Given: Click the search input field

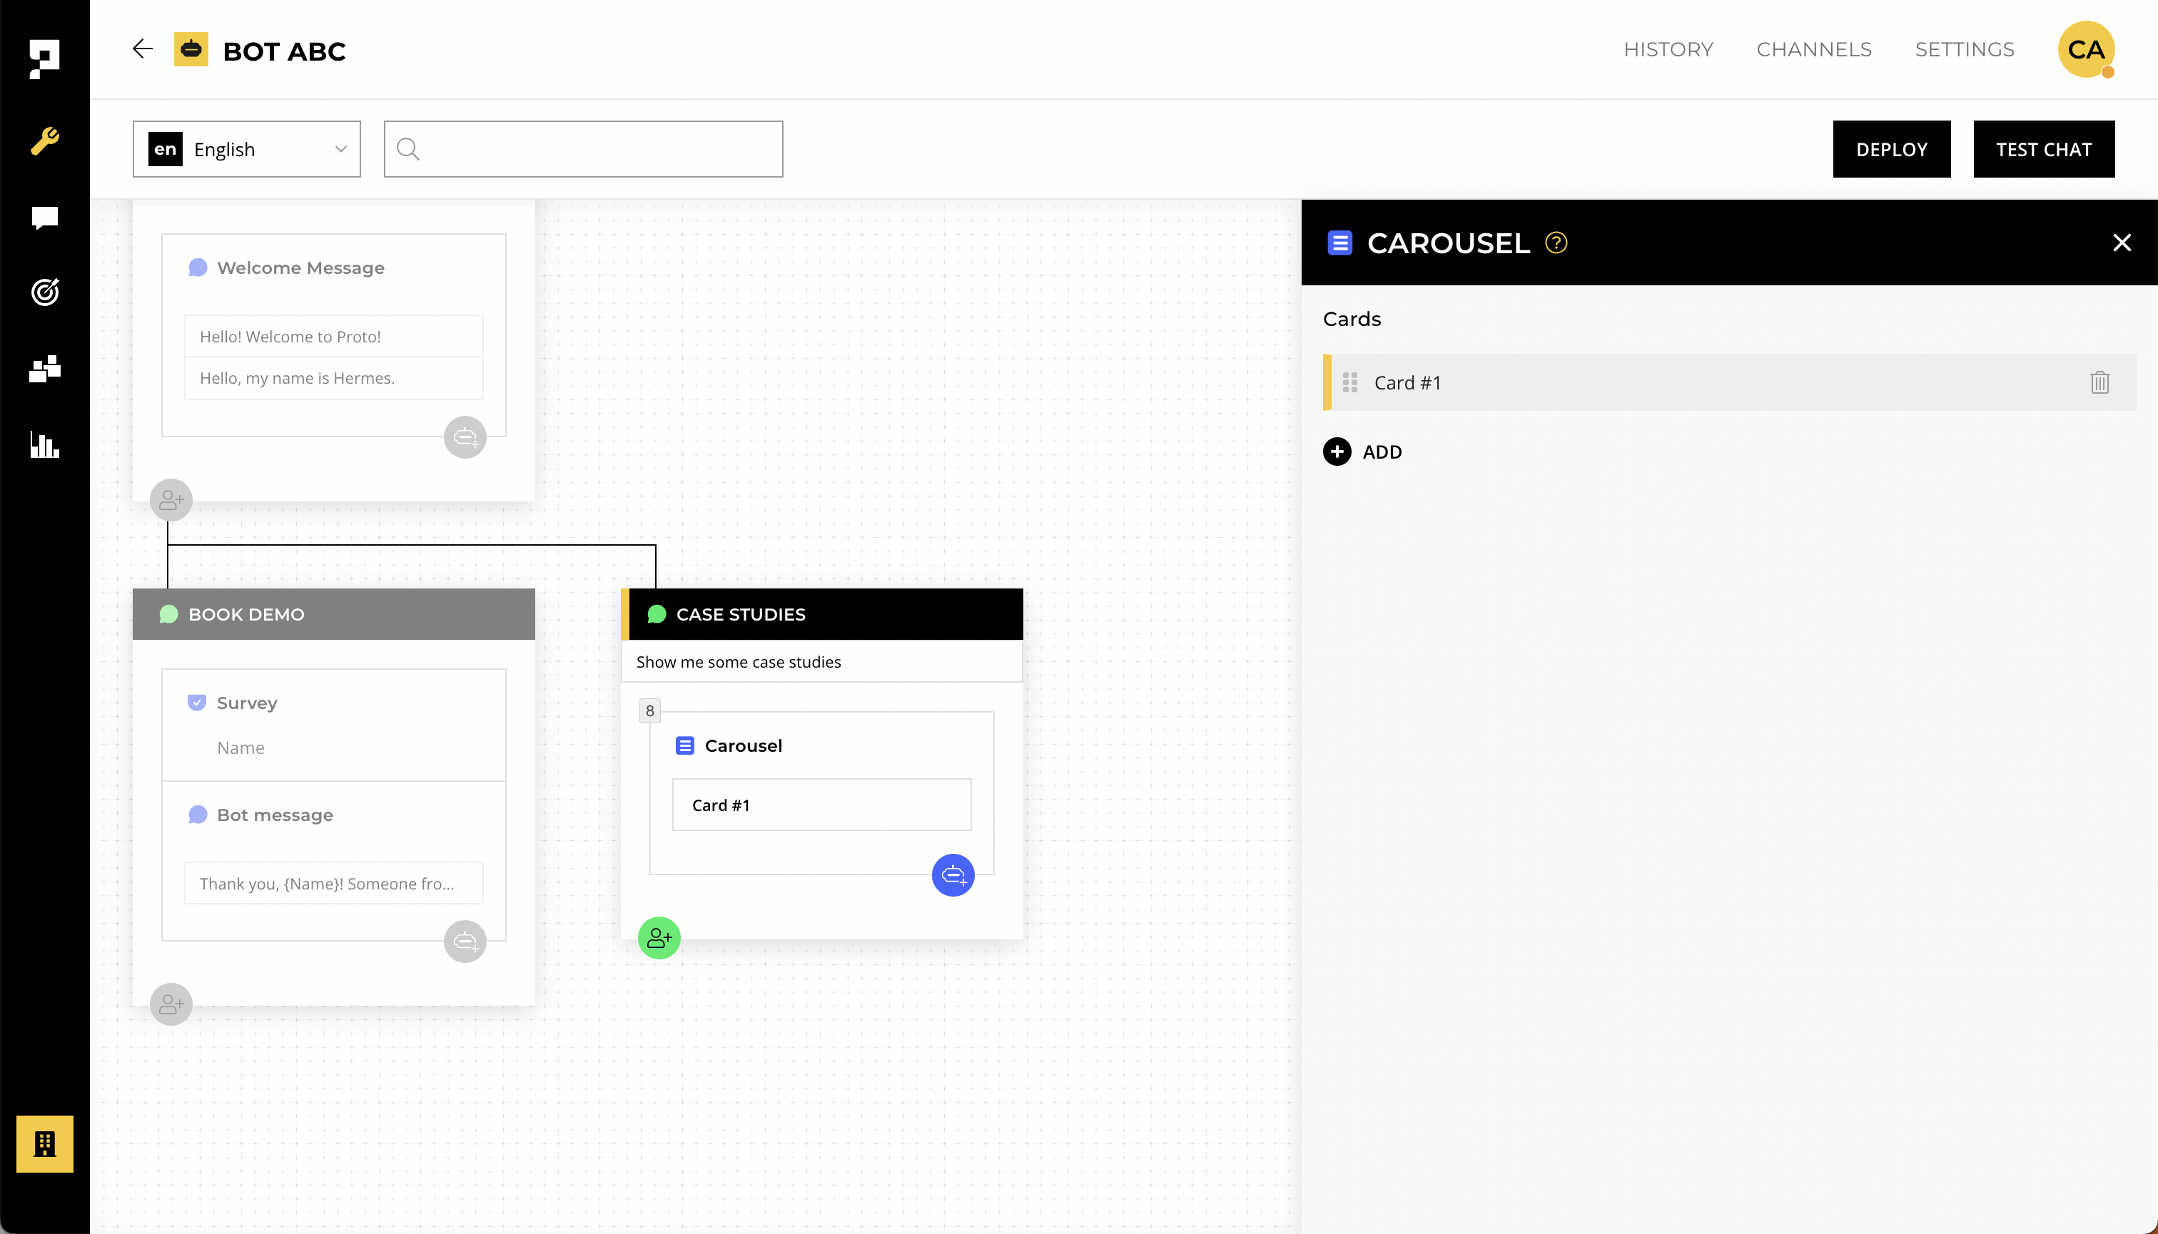Looking at the screenshot, I should [594, 149].
